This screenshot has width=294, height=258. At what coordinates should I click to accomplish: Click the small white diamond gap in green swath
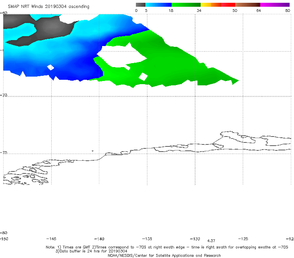click(143, 77)
